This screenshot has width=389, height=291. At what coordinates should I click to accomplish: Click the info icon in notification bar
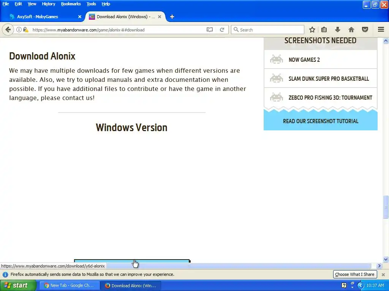[5, 274]
